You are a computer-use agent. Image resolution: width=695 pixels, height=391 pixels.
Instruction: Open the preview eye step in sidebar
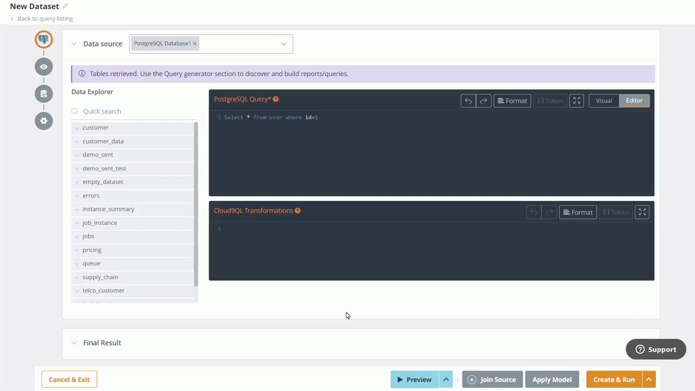[x=43, y=66]
